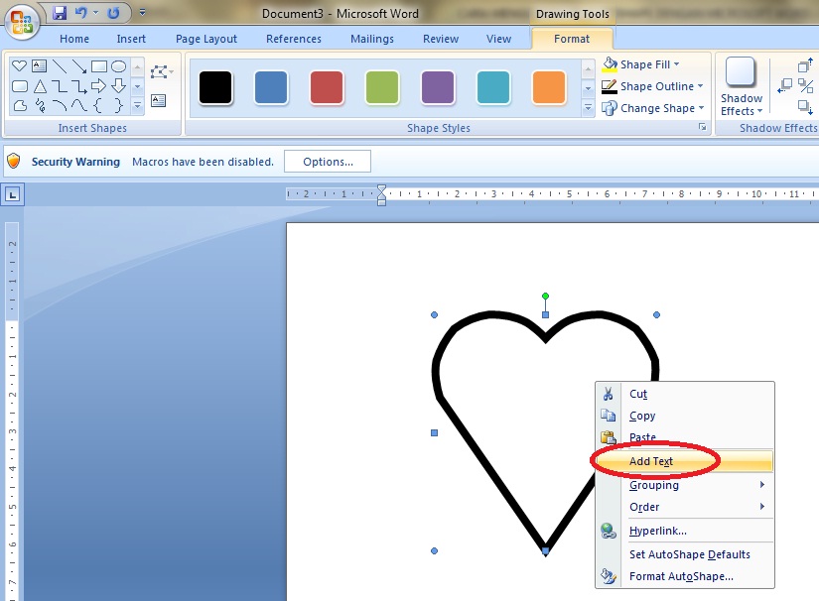Select the Oval shape tool
The image size is (819, 601).
click(119, 66)
